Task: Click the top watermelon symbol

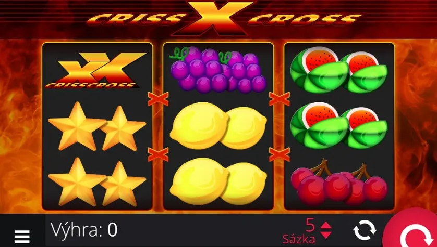Action: [339, 70]
